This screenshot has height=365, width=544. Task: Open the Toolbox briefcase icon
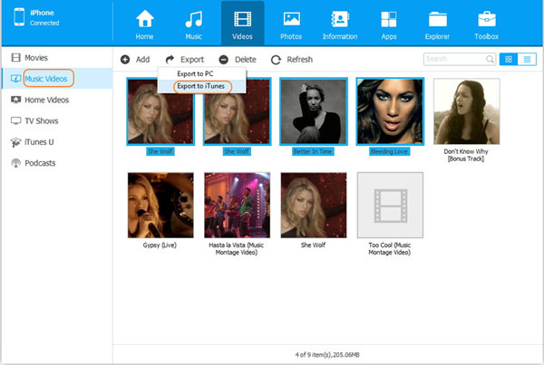coord(487,19)
